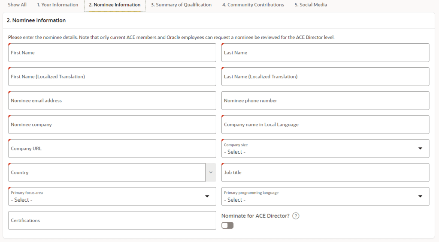This screenshot has width=439, height=242.
Task: Select the 4. Community Contributions tab
Action: point(253,5)
